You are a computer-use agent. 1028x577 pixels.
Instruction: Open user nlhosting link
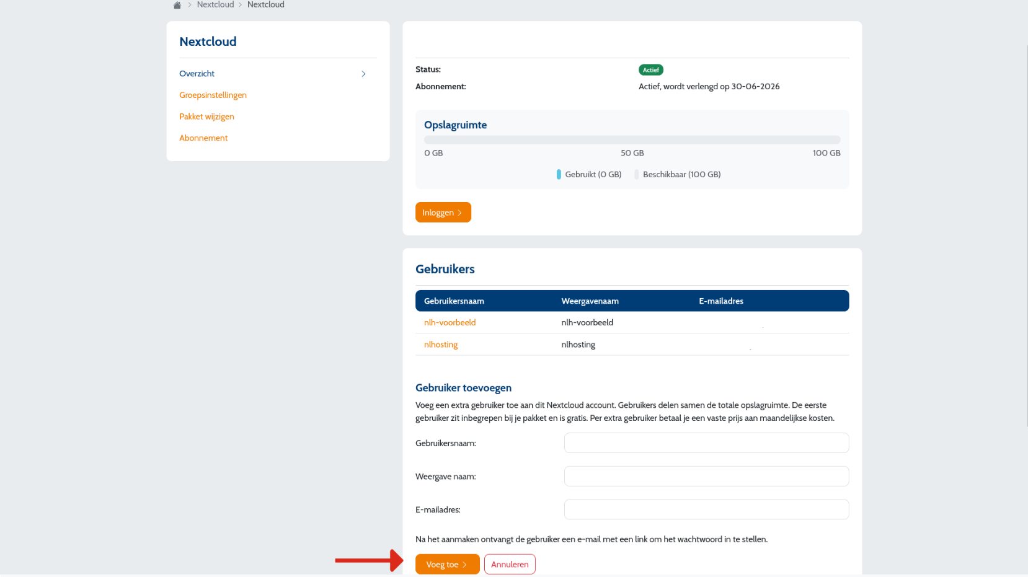(441, 345)
